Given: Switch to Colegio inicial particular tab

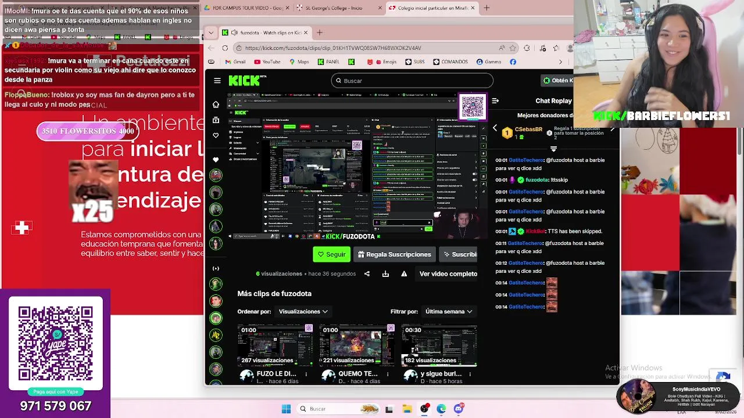Looking at the screenshot, I should tap(431, 8).
